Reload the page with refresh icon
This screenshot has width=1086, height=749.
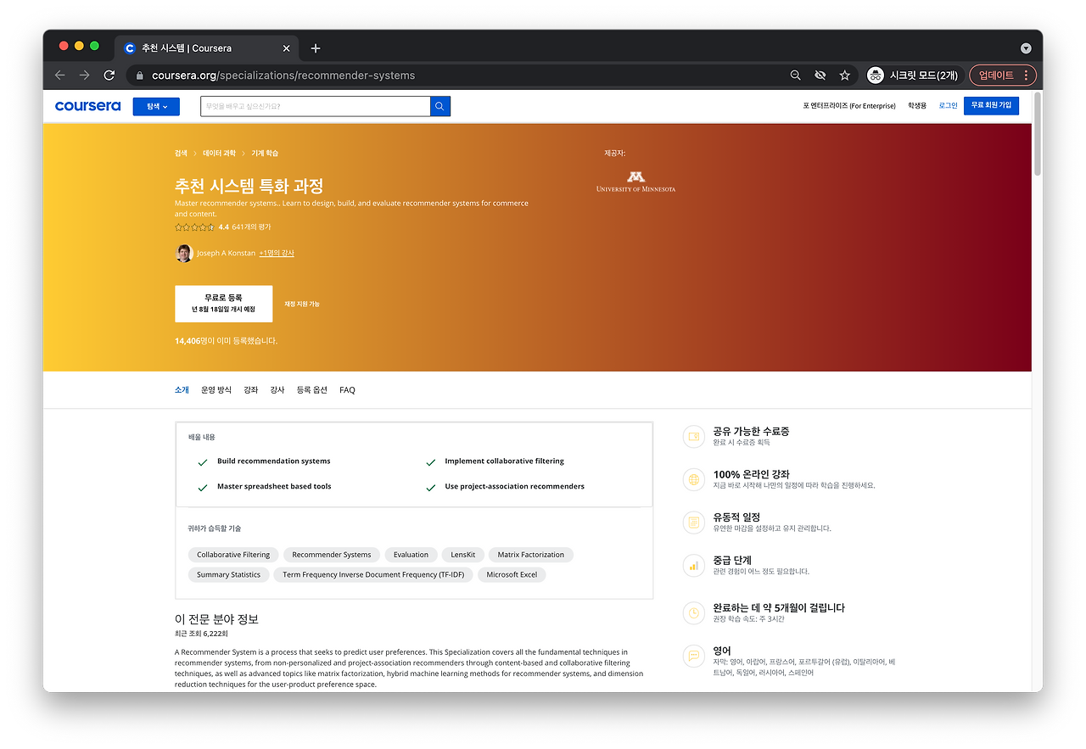[x=109, y=75]
